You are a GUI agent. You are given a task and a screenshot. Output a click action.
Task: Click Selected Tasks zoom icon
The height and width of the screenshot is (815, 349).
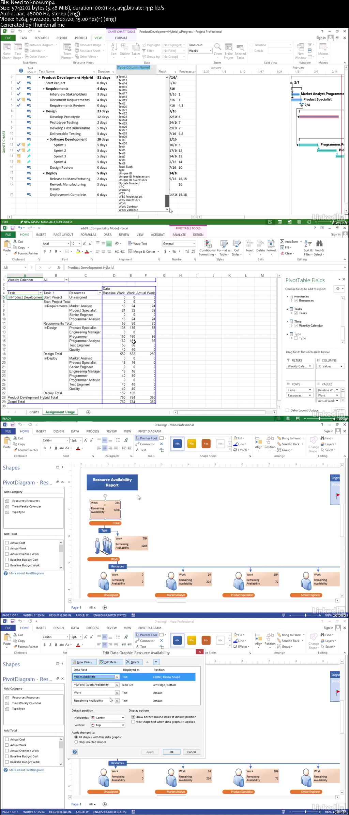[240, 51]
